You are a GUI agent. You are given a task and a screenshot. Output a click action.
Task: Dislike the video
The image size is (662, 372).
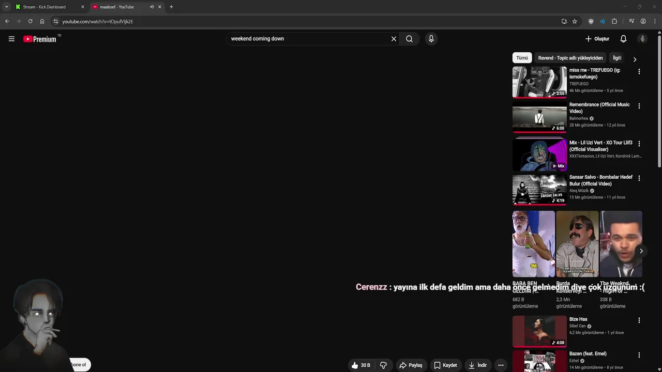[x=383, y=365]
